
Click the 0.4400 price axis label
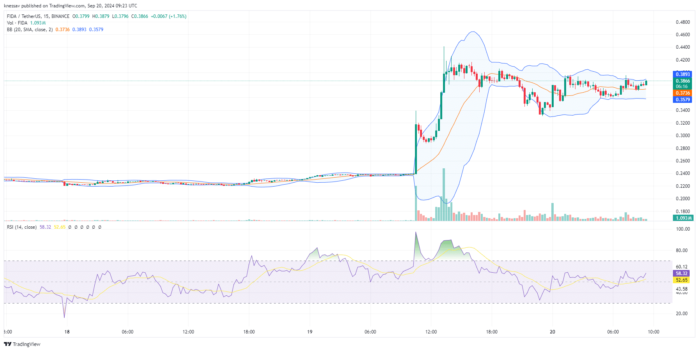683,47
